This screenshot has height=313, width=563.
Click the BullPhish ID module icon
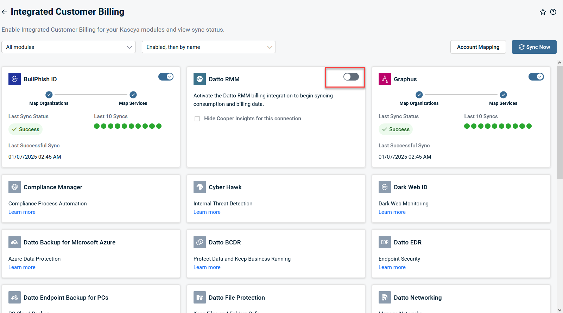point(14,79)
